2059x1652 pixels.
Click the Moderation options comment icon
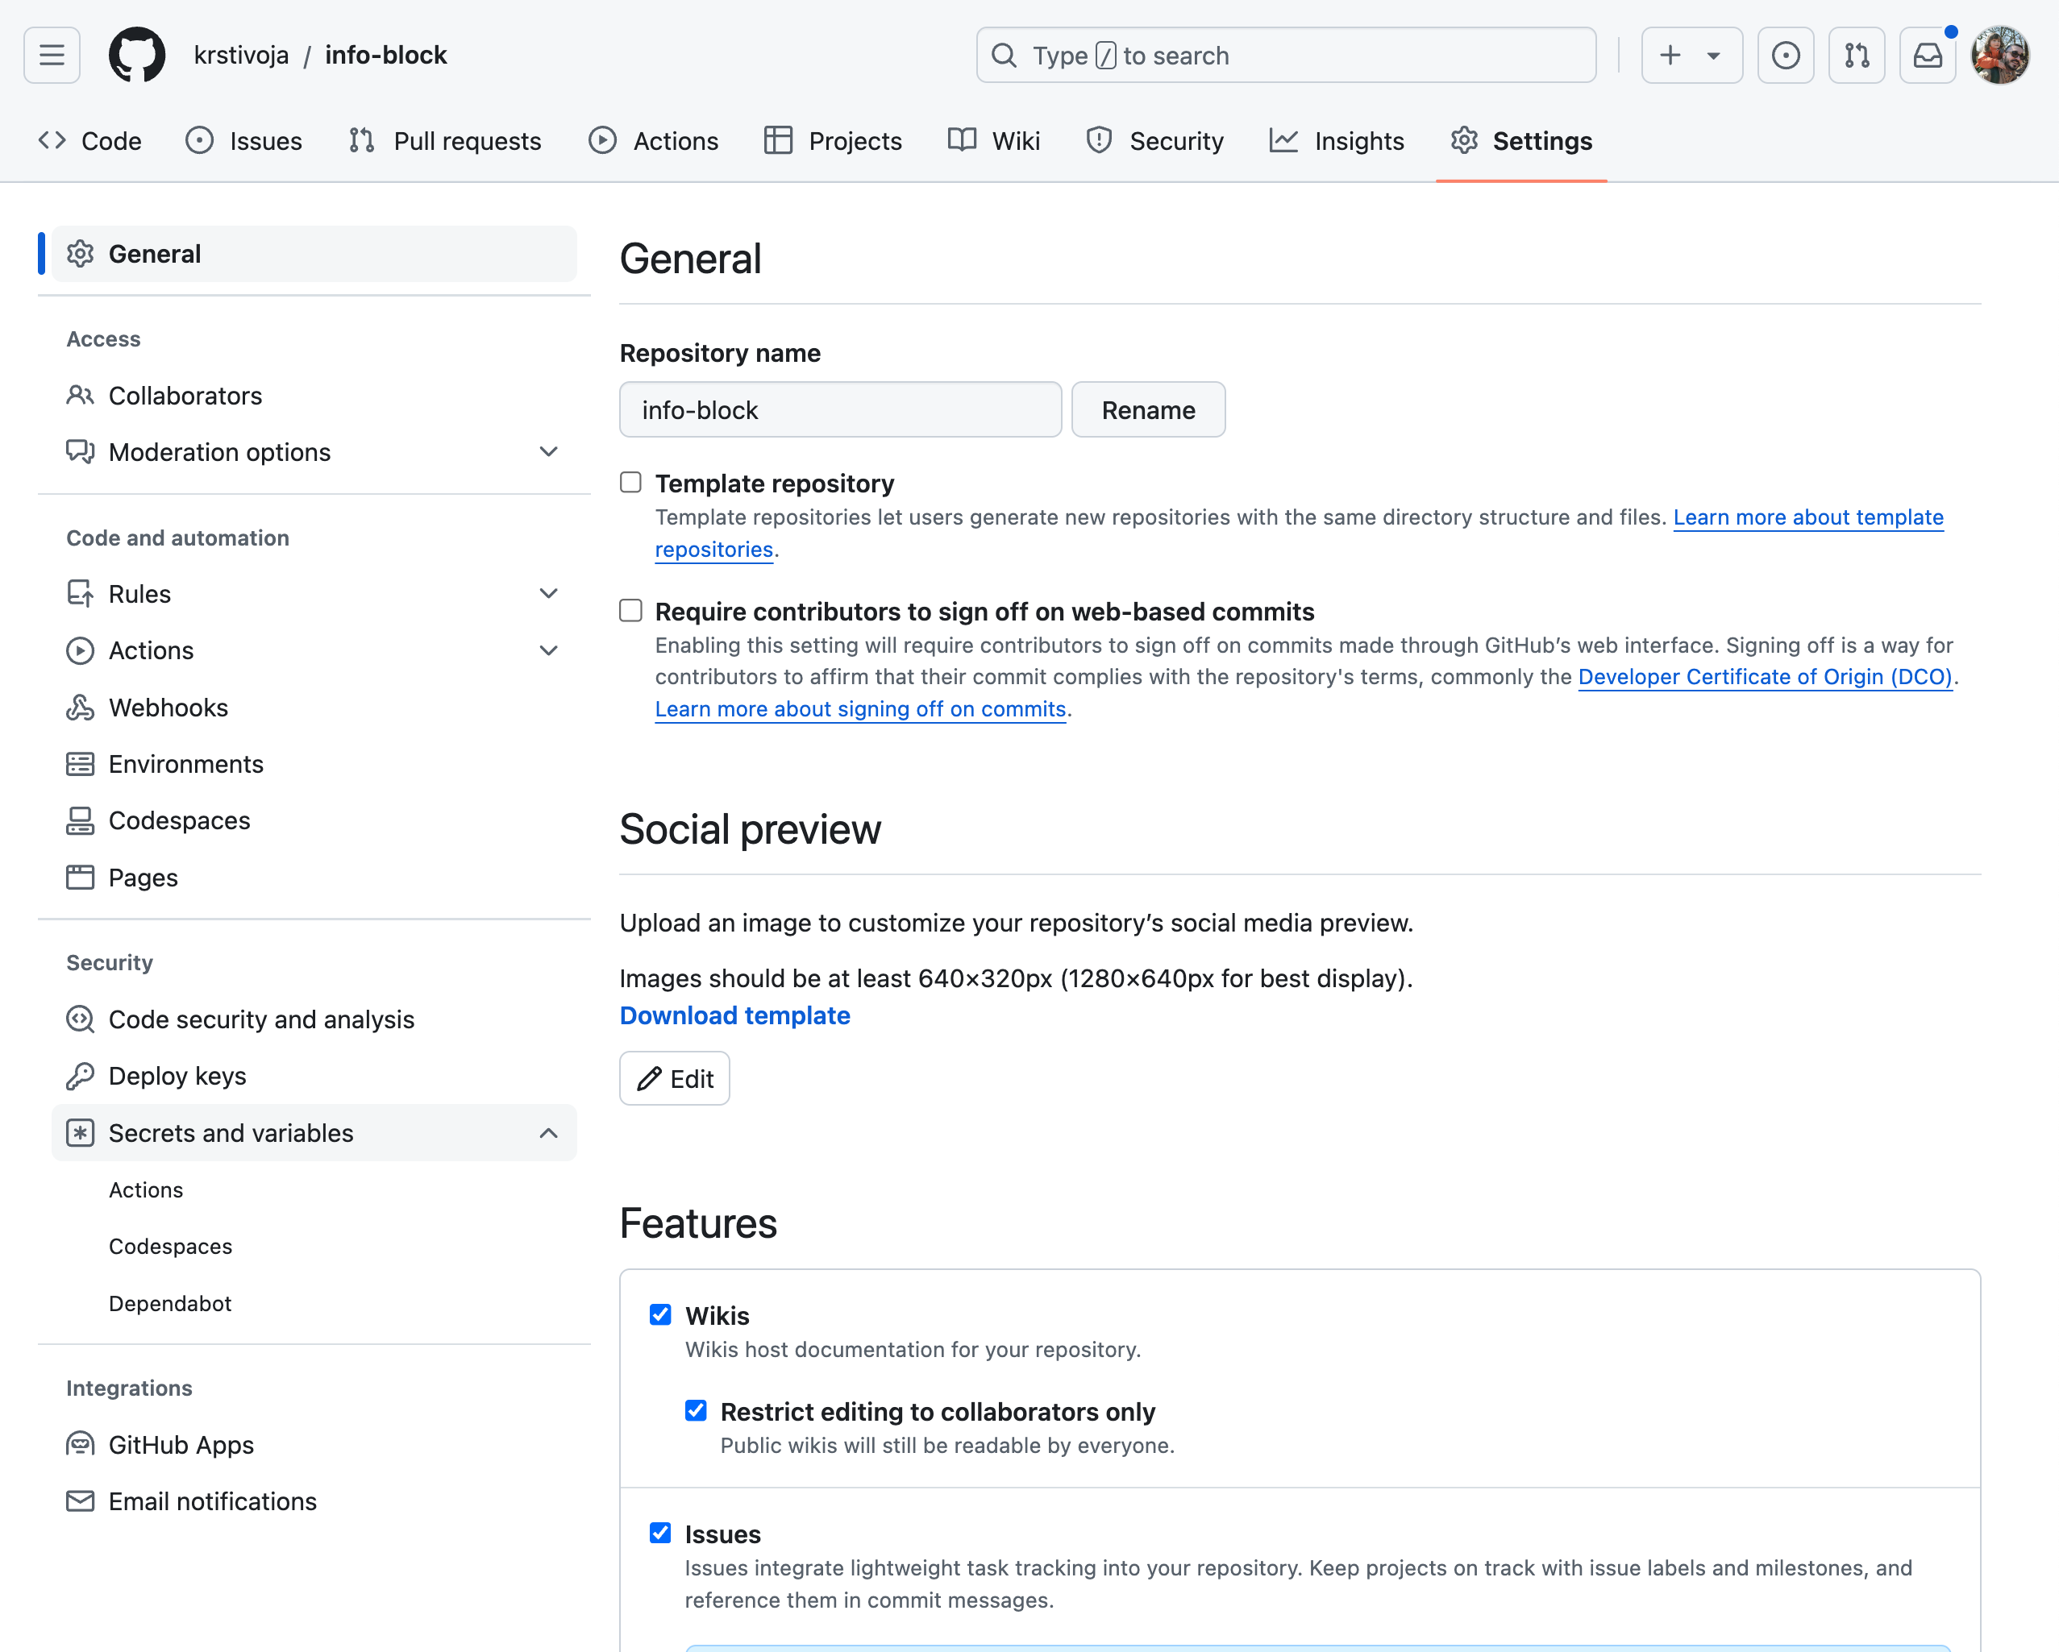click(x=81, y=451)
